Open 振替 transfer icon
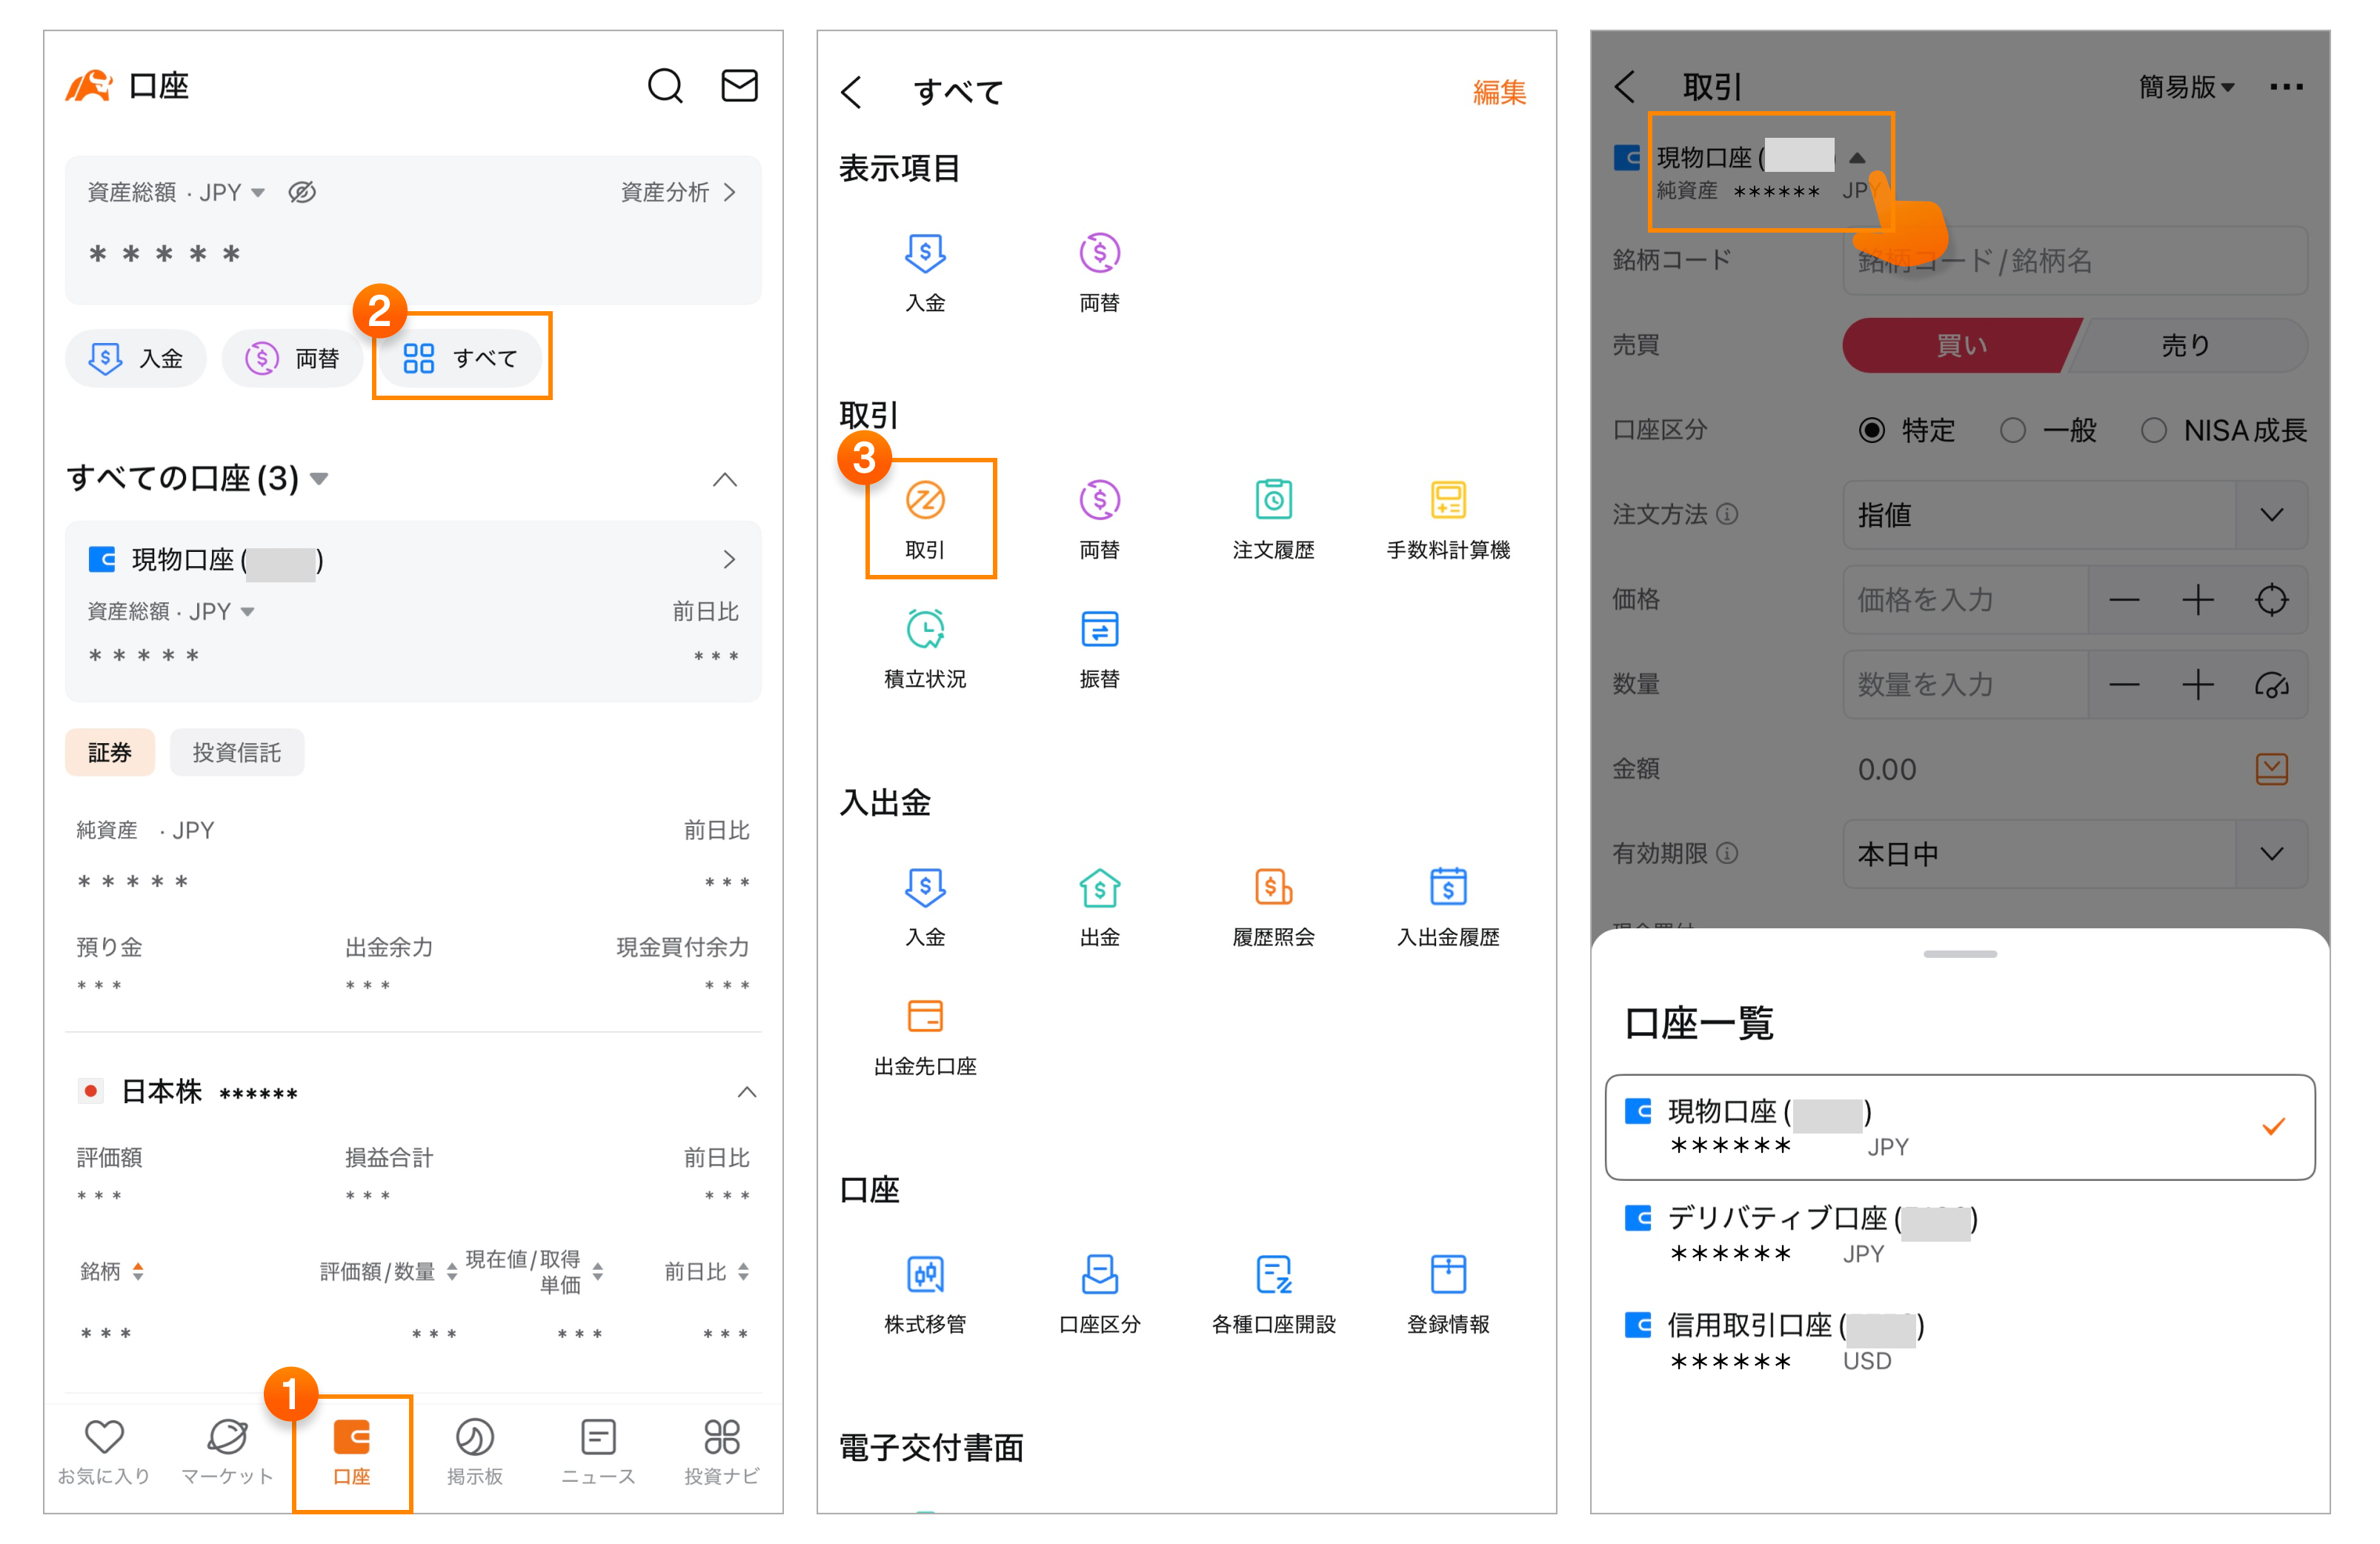The width and height of the screenshot is (2380, 1544). coord(1100,649)
